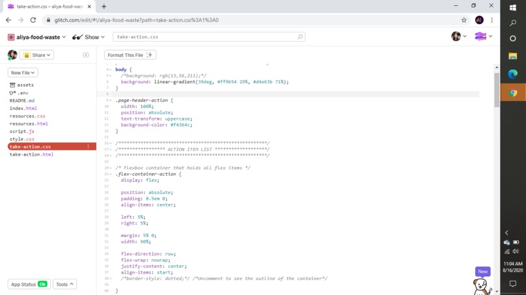Open README.md file
The width and height of the screenshot is (526, 295).
point(22,100)
